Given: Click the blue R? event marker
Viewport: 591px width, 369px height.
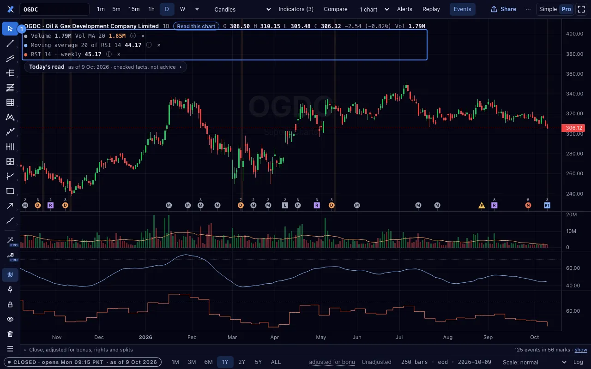Looking at the screenshot, I should 547,205.
